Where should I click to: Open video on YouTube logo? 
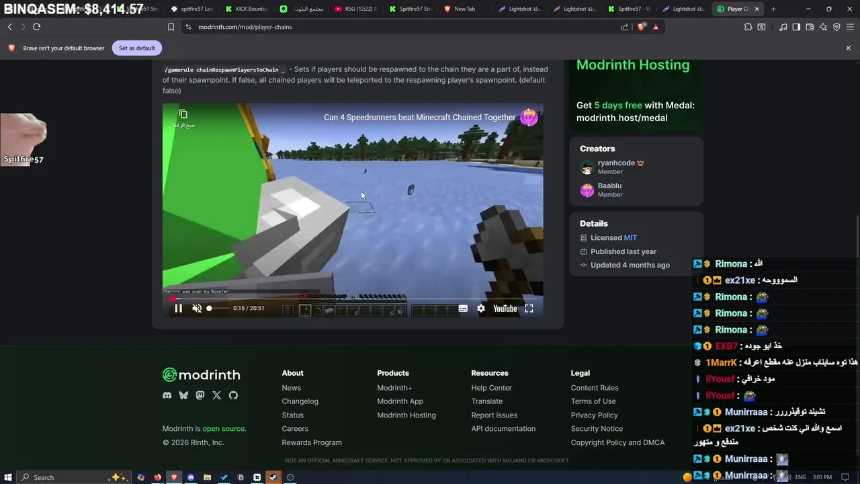click(x=505, y=309)
